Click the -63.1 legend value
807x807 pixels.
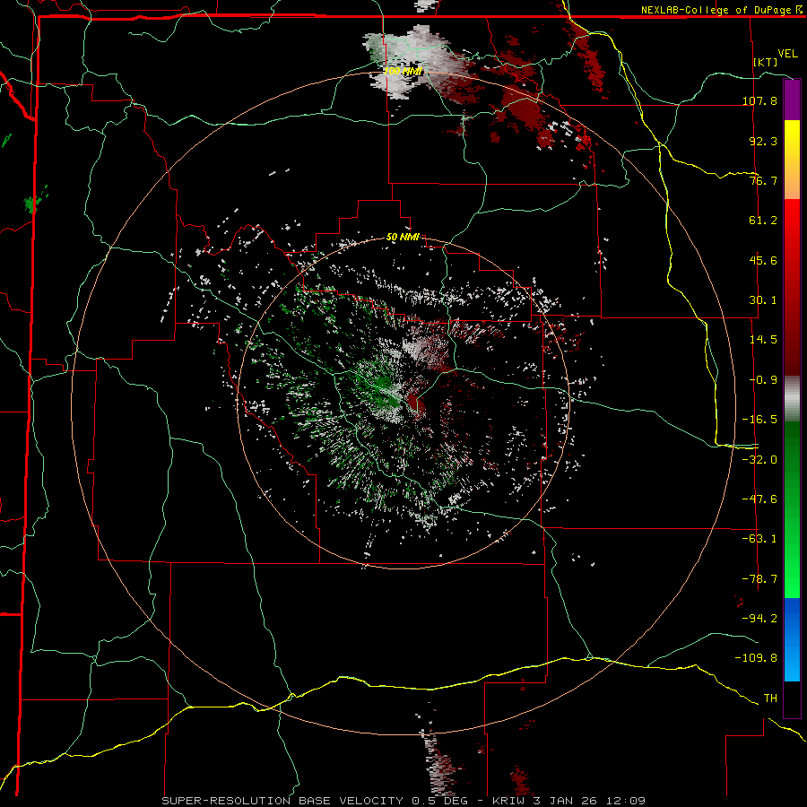759,539
